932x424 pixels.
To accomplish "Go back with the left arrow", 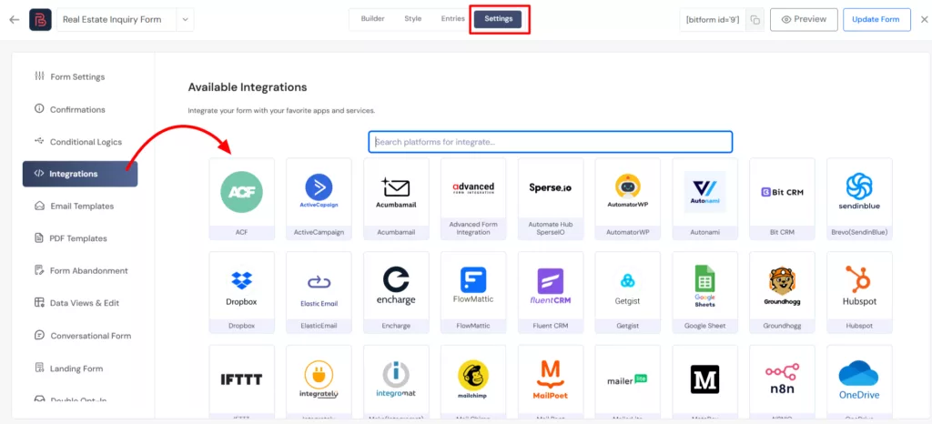I will (x=15, y=20).
